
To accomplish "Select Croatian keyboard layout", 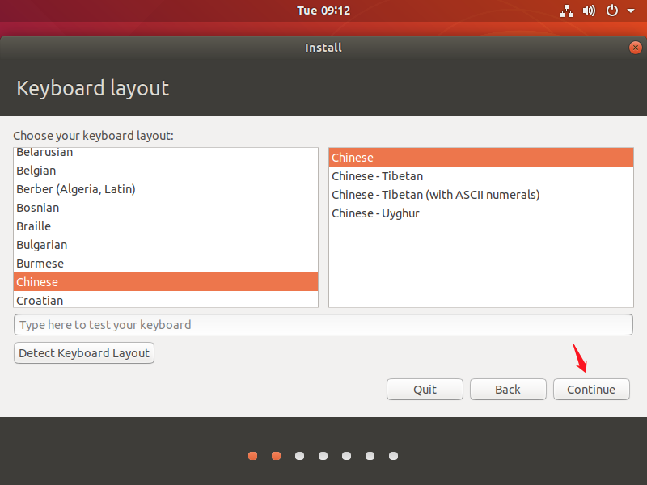I will pos(166,299).
